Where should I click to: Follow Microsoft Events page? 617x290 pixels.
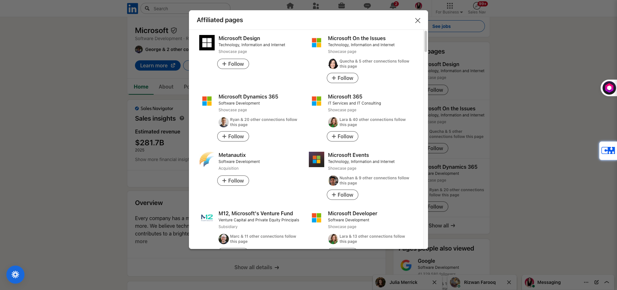click(x=343, y=195)
